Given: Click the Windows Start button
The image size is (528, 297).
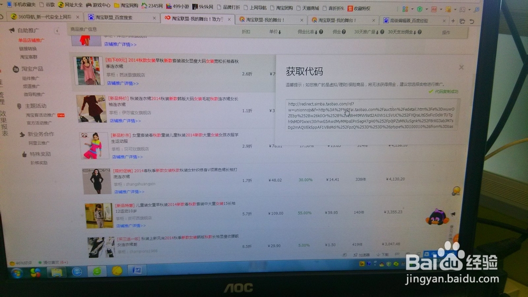Looking at the screenshot, I should pos(16,273).
